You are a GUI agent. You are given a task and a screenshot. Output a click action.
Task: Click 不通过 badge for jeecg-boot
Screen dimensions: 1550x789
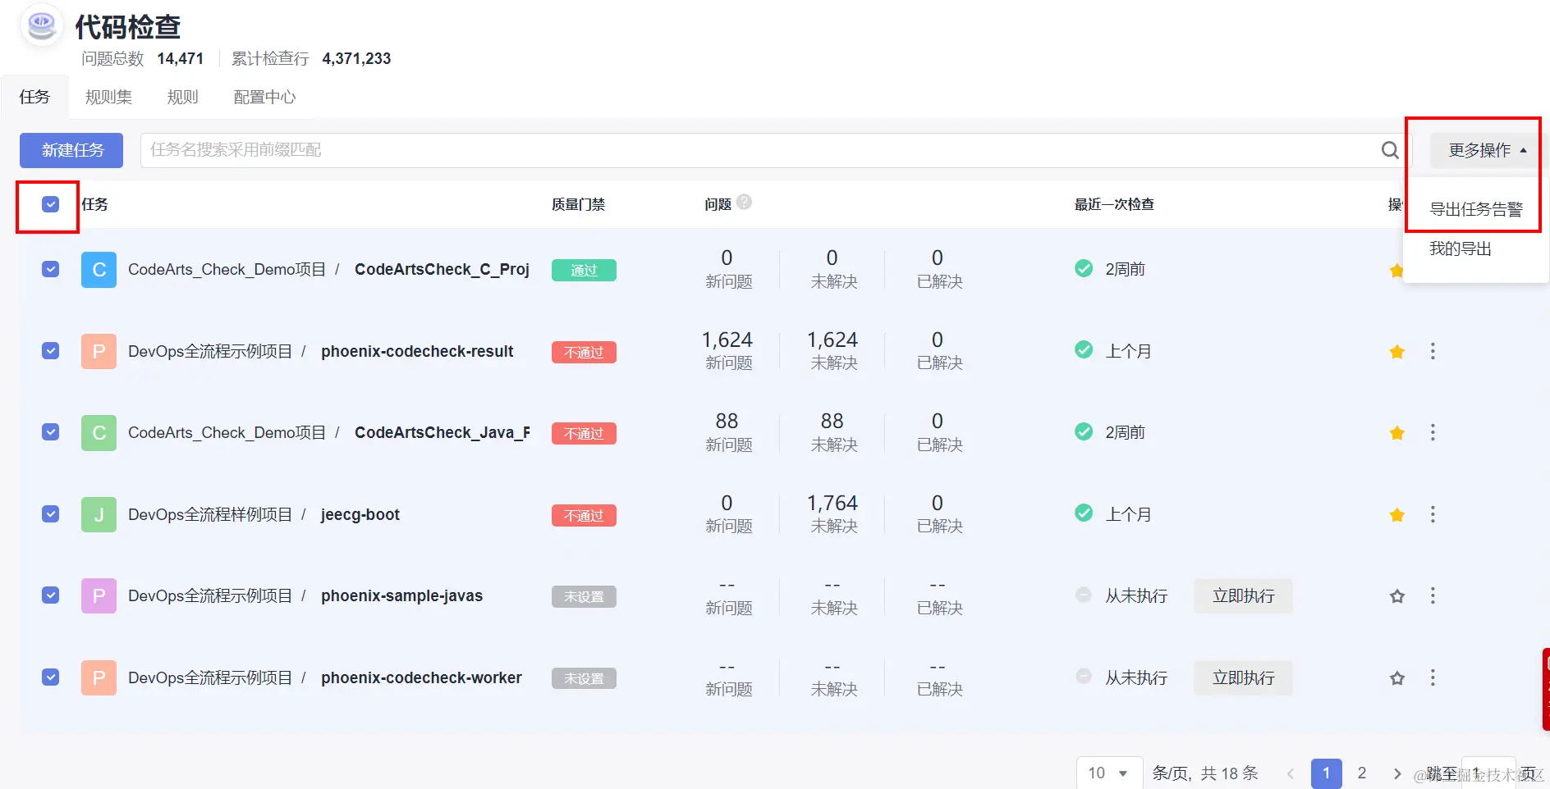coord(584,515)
